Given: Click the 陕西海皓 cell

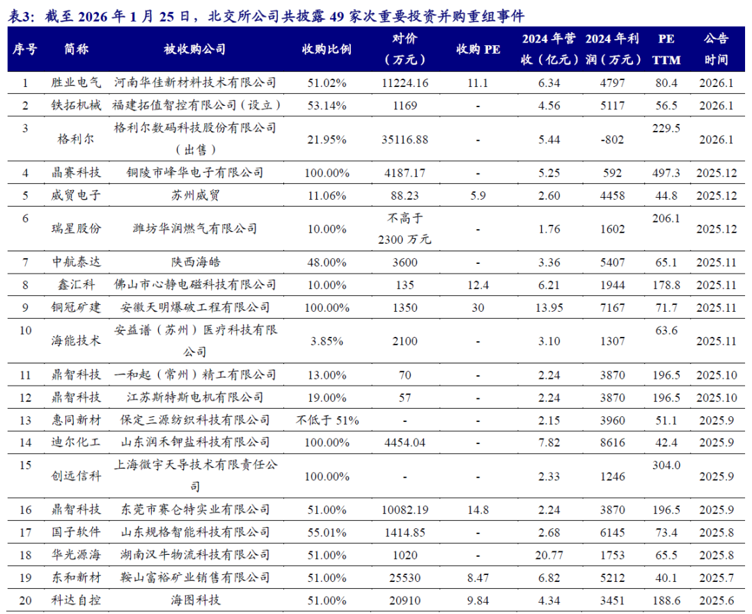Looking at the screenshot, I should pyautogui.click(x=195, y=262).
